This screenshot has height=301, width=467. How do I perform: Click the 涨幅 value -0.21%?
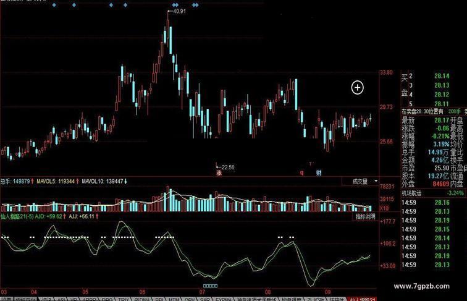[x=441, y=137]
